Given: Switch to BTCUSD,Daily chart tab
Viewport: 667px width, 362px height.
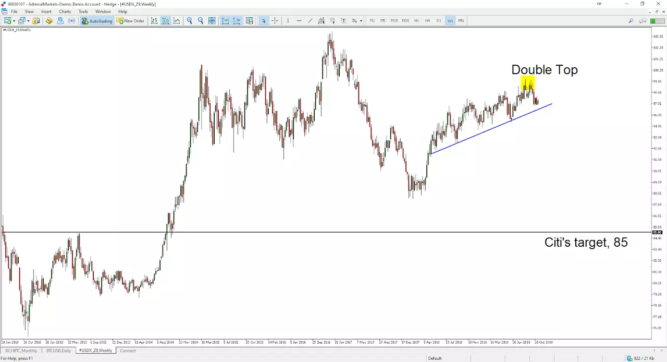Looking at the screenshot, I should tap(59, 351).
